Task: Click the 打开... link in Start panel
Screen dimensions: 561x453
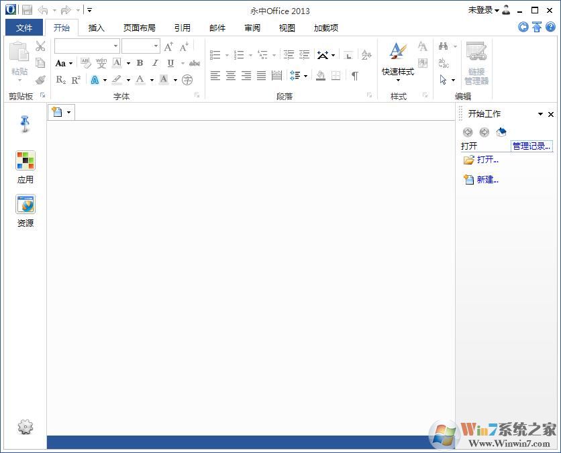Action: (486, 159)
